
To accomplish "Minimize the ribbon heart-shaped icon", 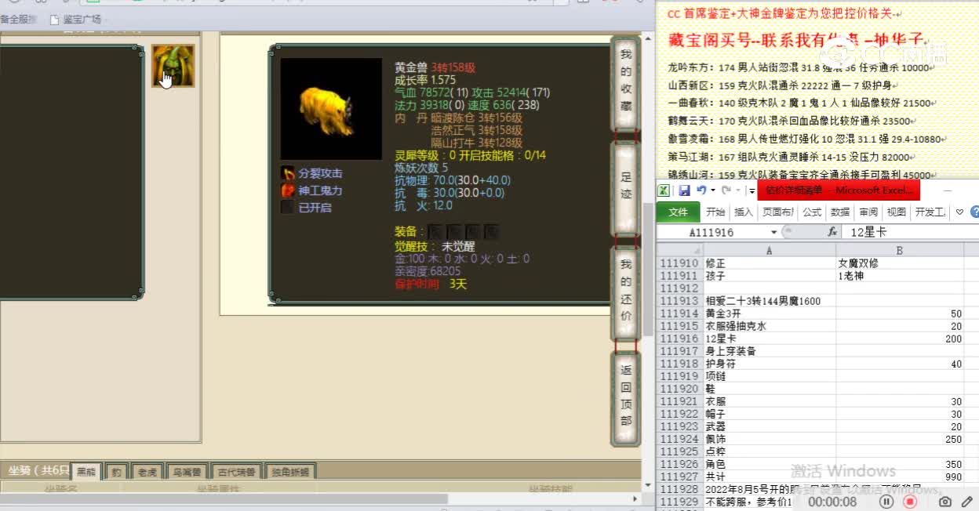I will 960,212.
